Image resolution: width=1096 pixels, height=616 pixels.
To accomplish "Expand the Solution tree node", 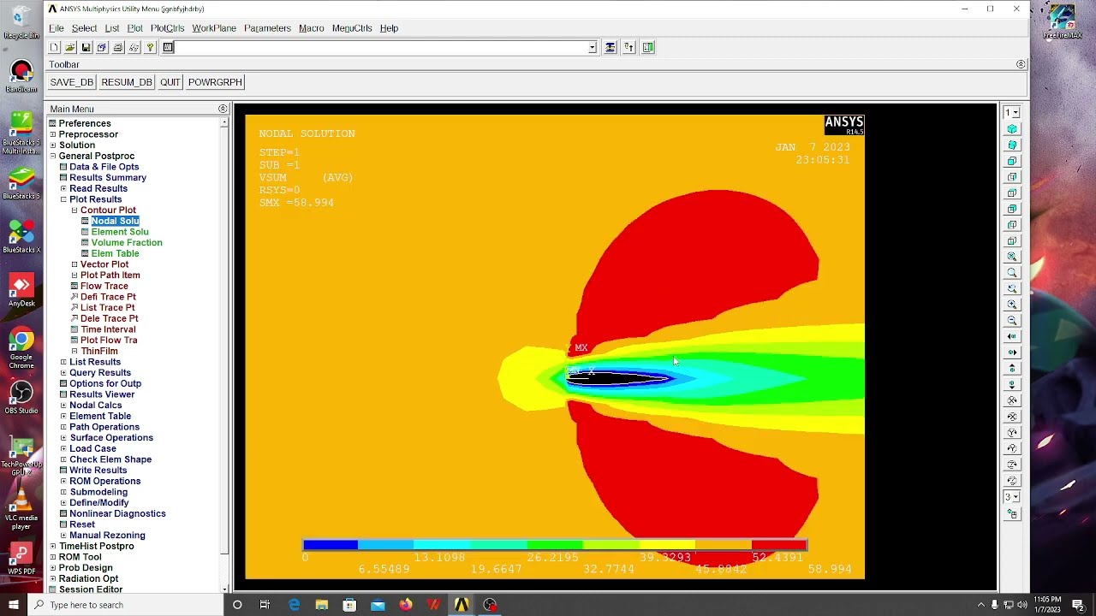I will click(x=53, y=145).
